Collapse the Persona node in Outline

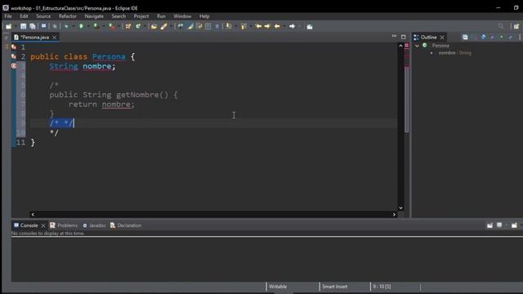417,46
